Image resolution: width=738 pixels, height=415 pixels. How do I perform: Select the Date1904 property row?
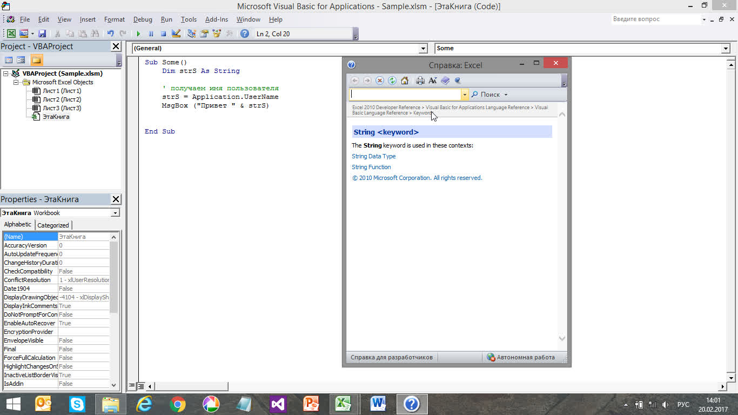click(57, 289)
